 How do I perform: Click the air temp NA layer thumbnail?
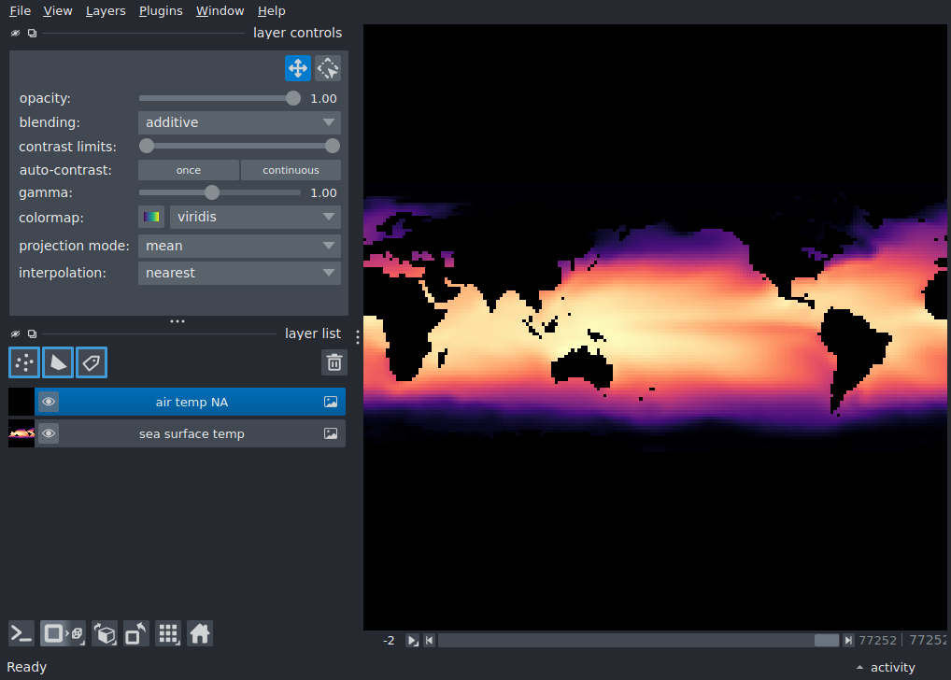click(x=21, y=403)
